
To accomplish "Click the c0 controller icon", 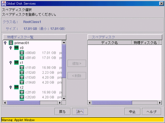I will pos(16,48).
